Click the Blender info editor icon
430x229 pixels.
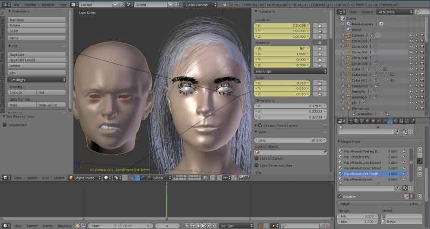6,5
